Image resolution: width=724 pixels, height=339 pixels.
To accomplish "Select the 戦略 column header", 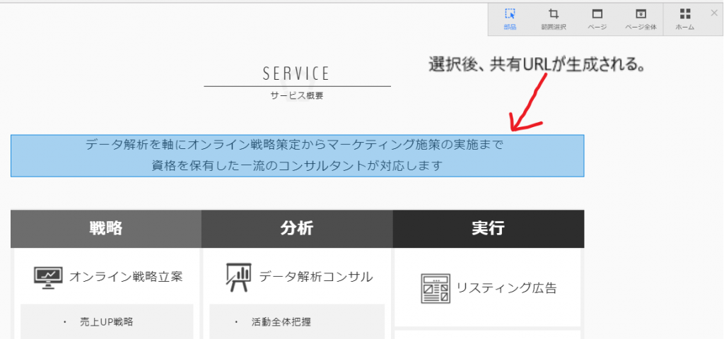I will pos(106,229).
